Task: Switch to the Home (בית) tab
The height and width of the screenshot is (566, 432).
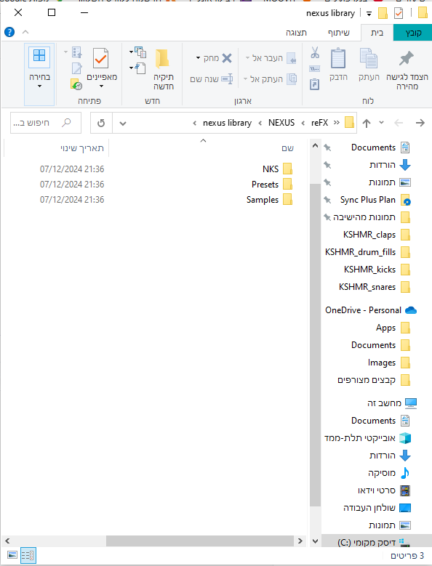Action: (x=377, y=33)
